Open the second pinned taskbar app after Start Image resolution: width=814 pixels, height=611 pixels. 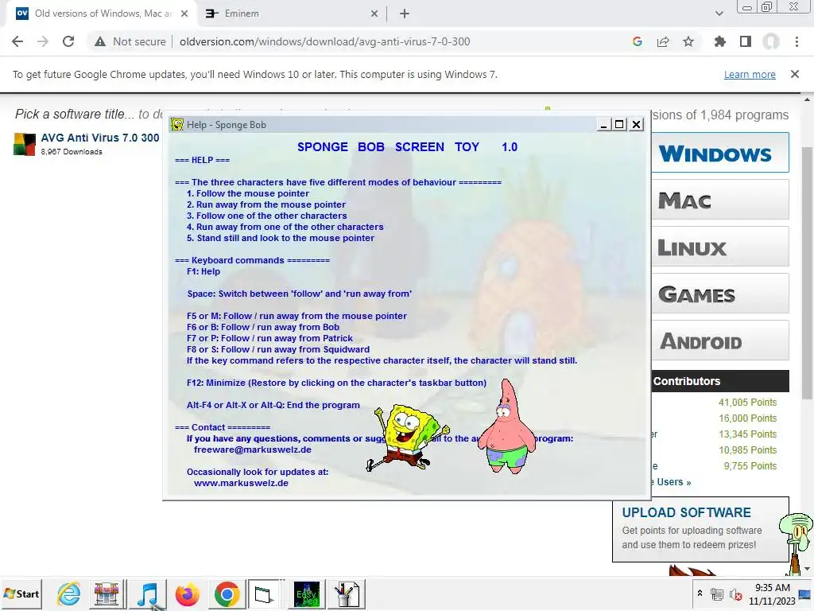click(107, 593)
